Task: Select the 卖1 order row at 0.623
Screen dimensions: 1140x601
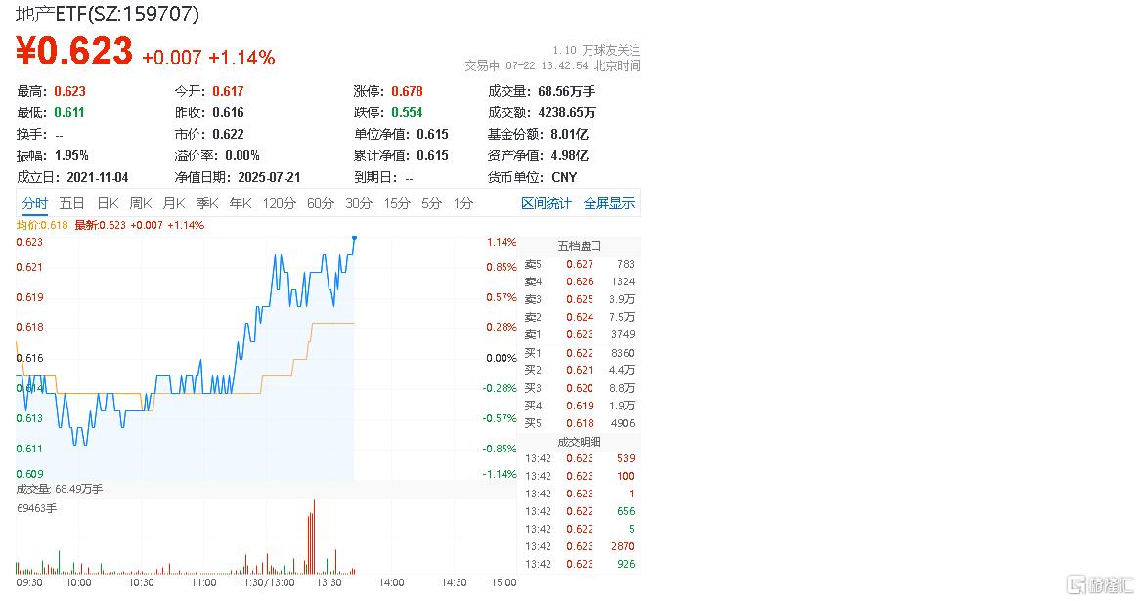Action: 580,334
